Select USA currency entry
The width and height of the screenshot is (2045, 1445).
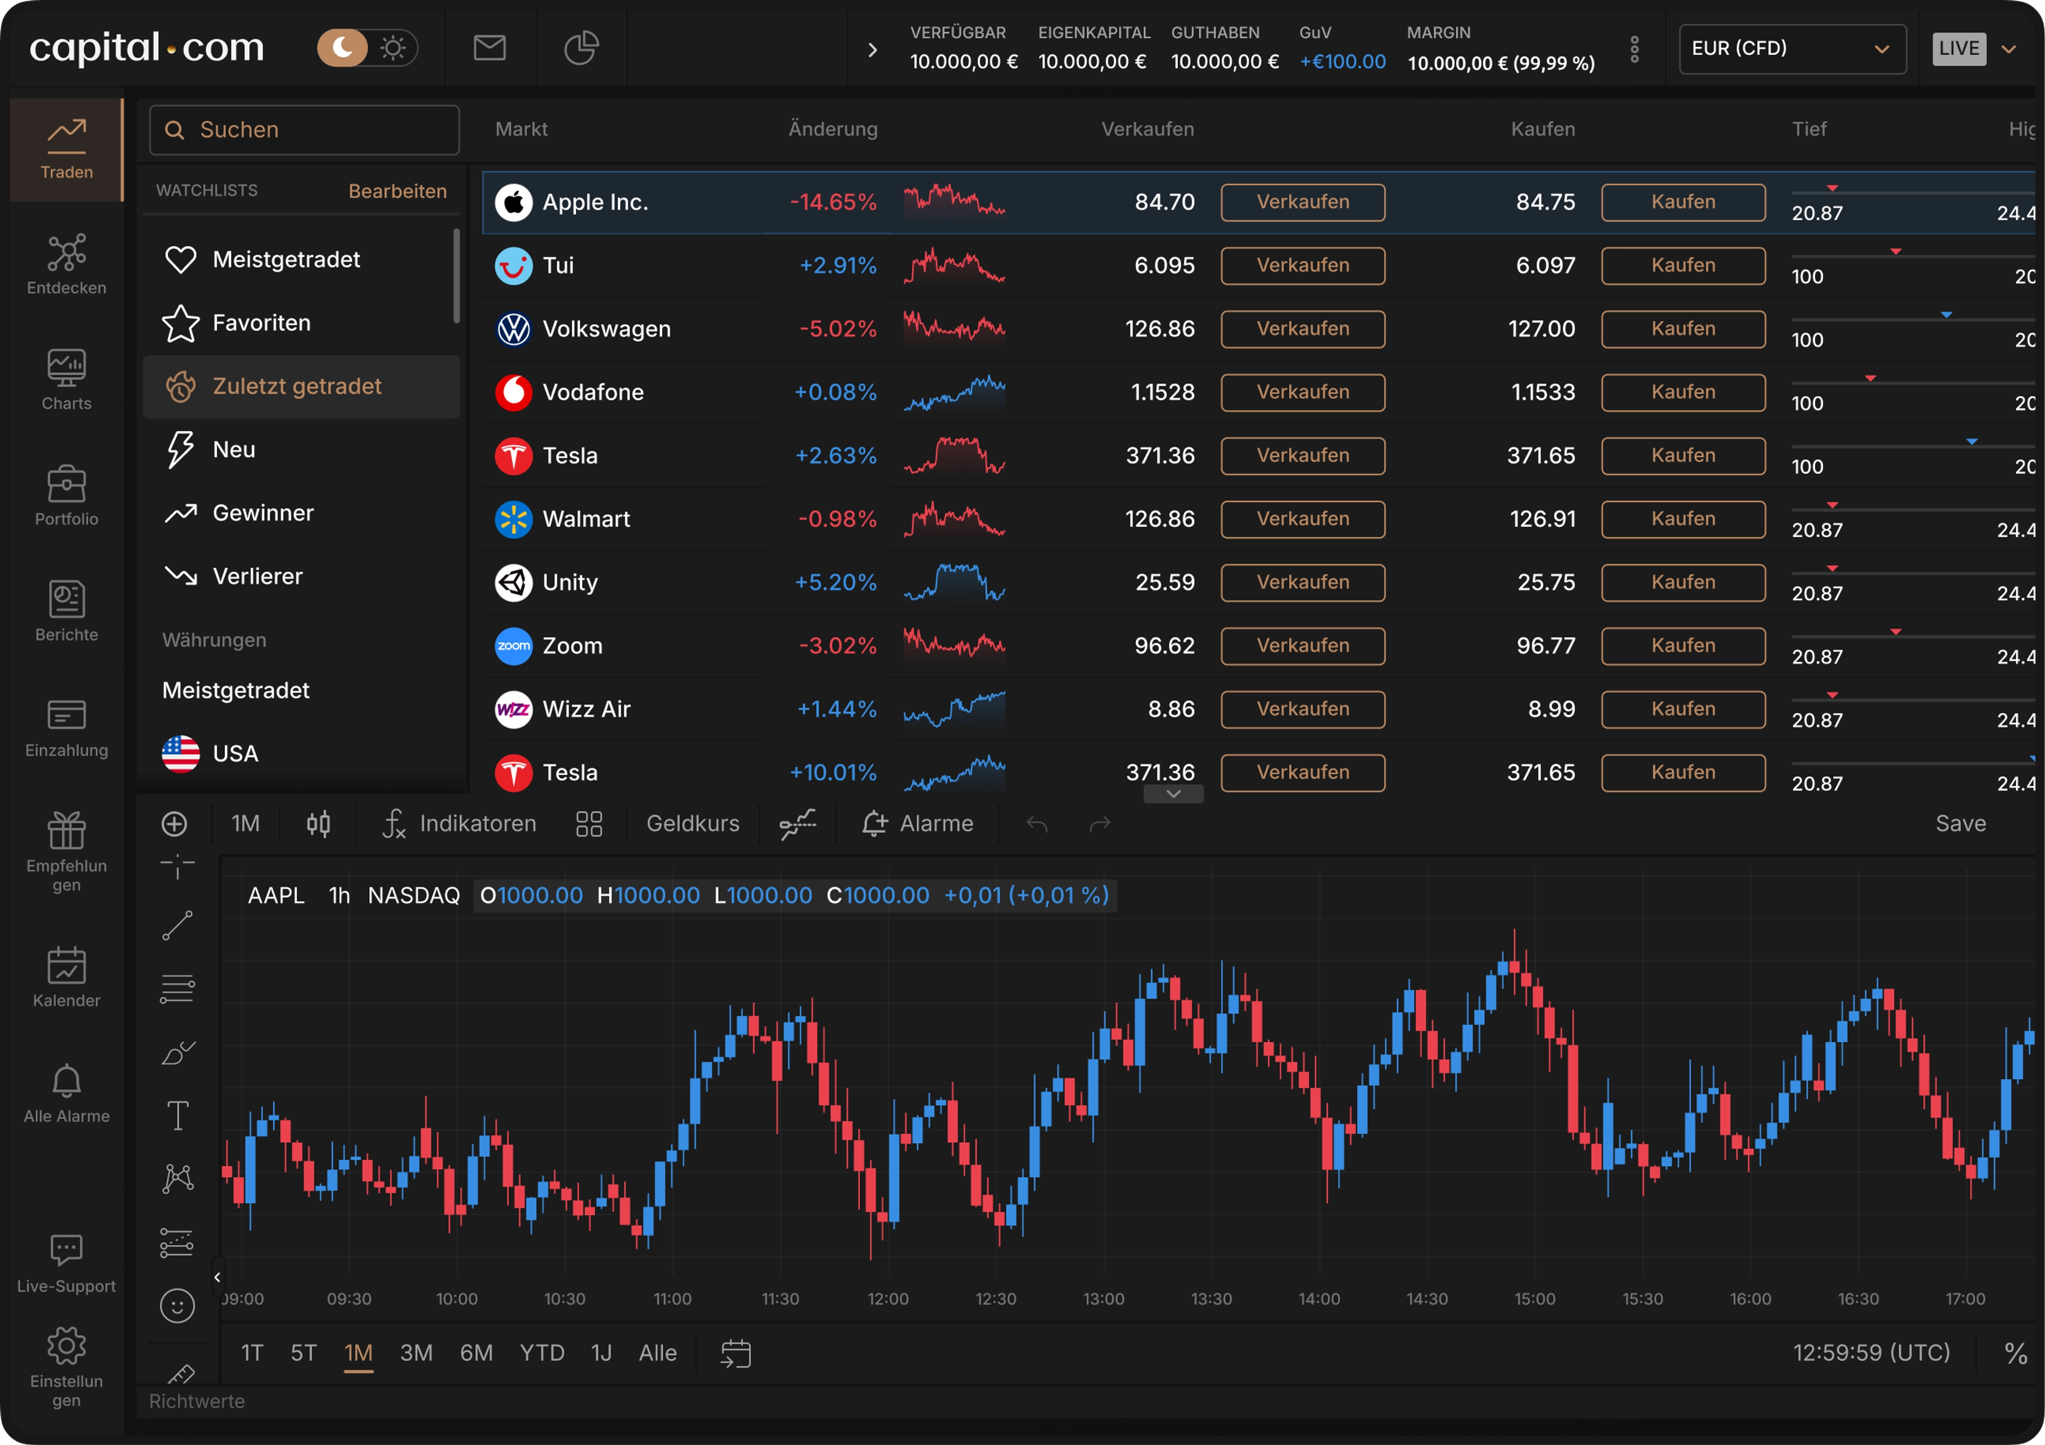click(x=301, y=754)
